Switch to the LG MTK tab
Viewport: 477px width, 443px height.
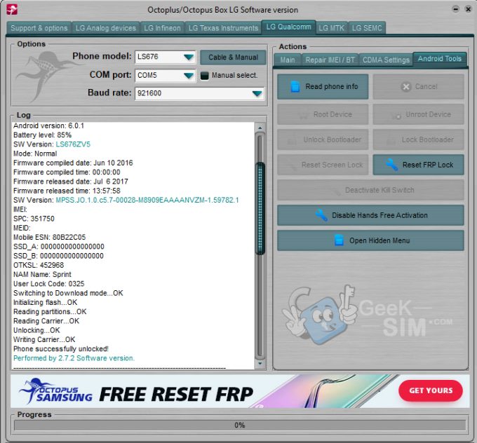(x=331, y=28)
